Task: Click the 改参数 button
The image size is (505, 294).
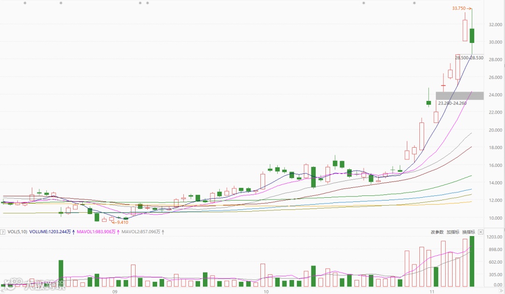Action: tap(437, 232)
